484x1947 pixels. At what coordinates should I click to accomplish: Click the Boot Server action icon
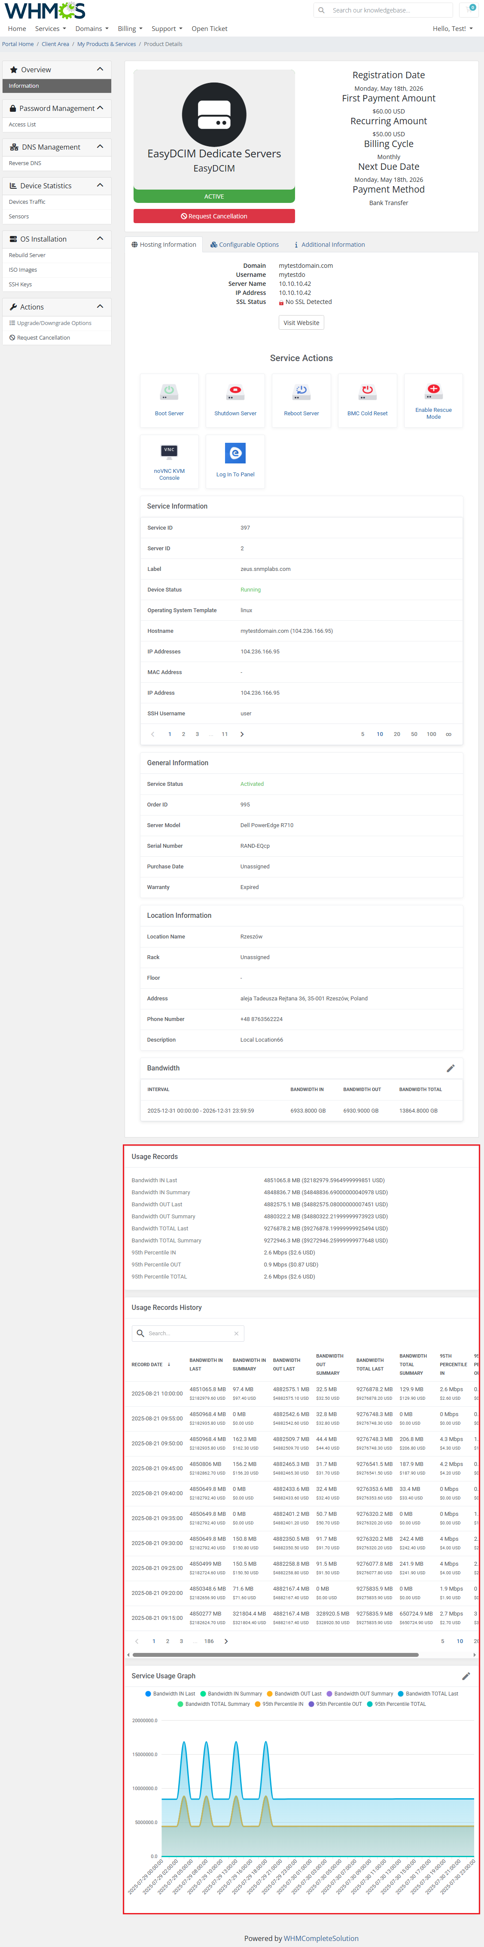[x=169, y=392]
